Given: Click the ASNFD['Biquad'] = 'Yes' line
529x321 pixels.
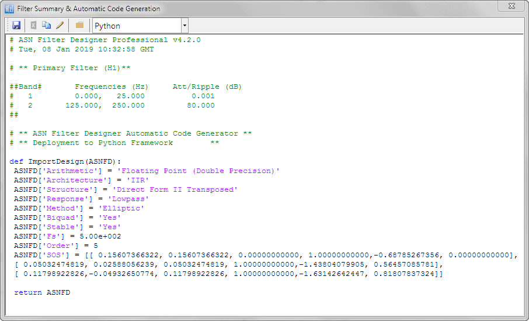Looking at the screenshot, I should [x=67, y=218].
